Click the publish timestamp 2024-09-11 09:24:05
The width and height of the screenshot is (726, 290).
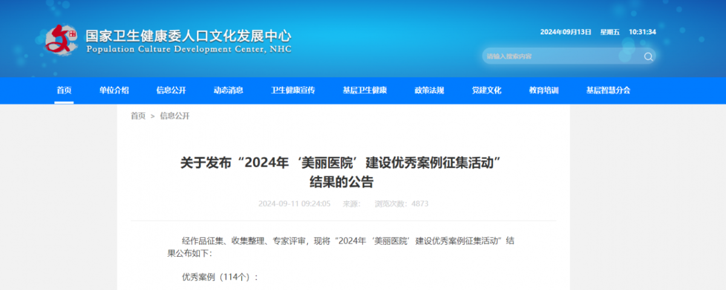coord(294,204)
